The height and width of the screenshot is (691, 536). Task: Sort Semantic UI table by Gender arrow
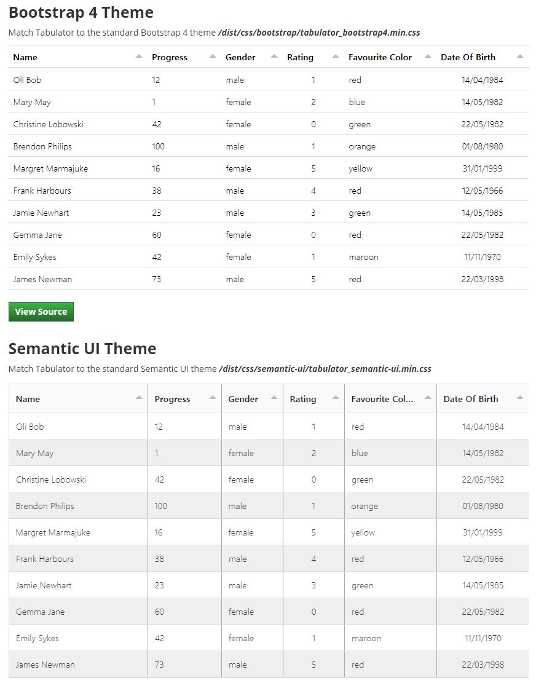[274, 398]
